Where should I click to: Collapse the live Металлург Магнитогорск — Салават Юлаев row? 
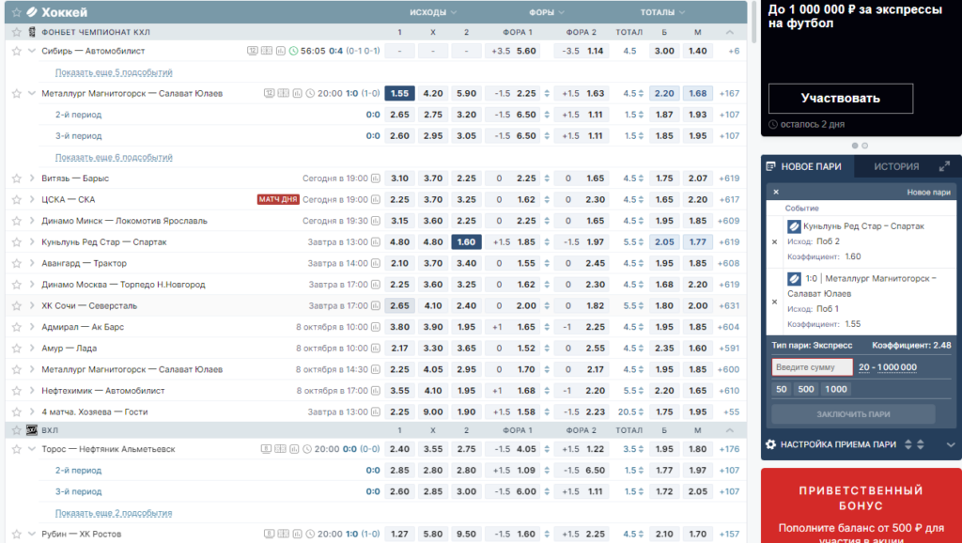coord(32,93)
